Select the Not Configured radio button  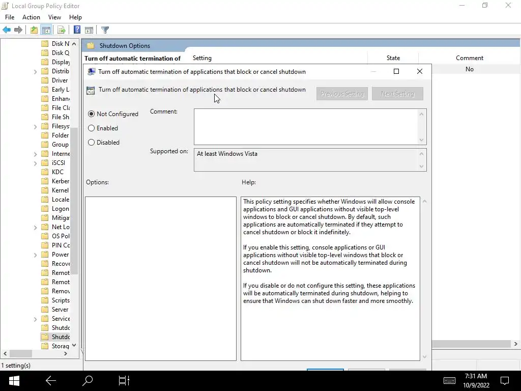click(x=92, y=114)
